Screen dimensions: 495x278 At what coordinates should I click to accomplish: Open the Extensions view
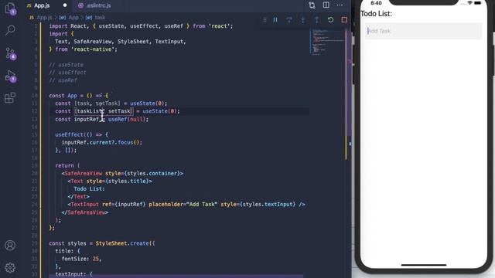(x=10, y=98)
